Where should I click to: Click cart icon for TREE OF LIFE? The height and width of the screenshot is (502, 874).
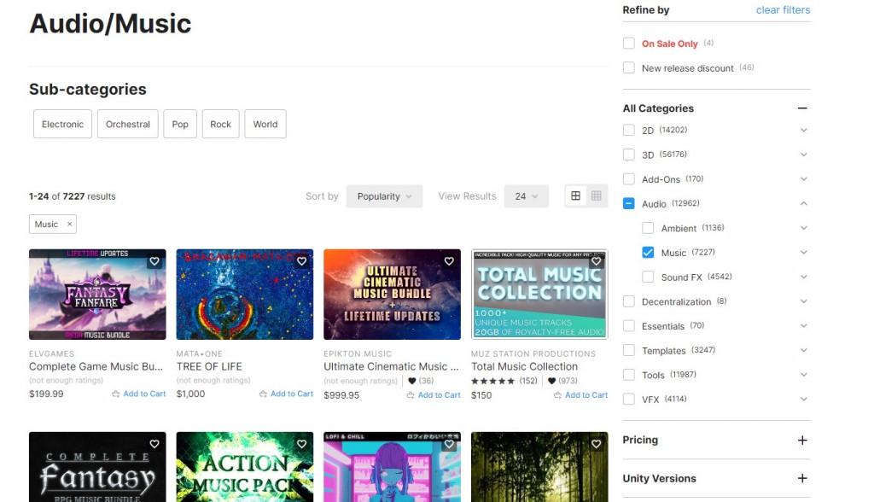pos(263,394)
